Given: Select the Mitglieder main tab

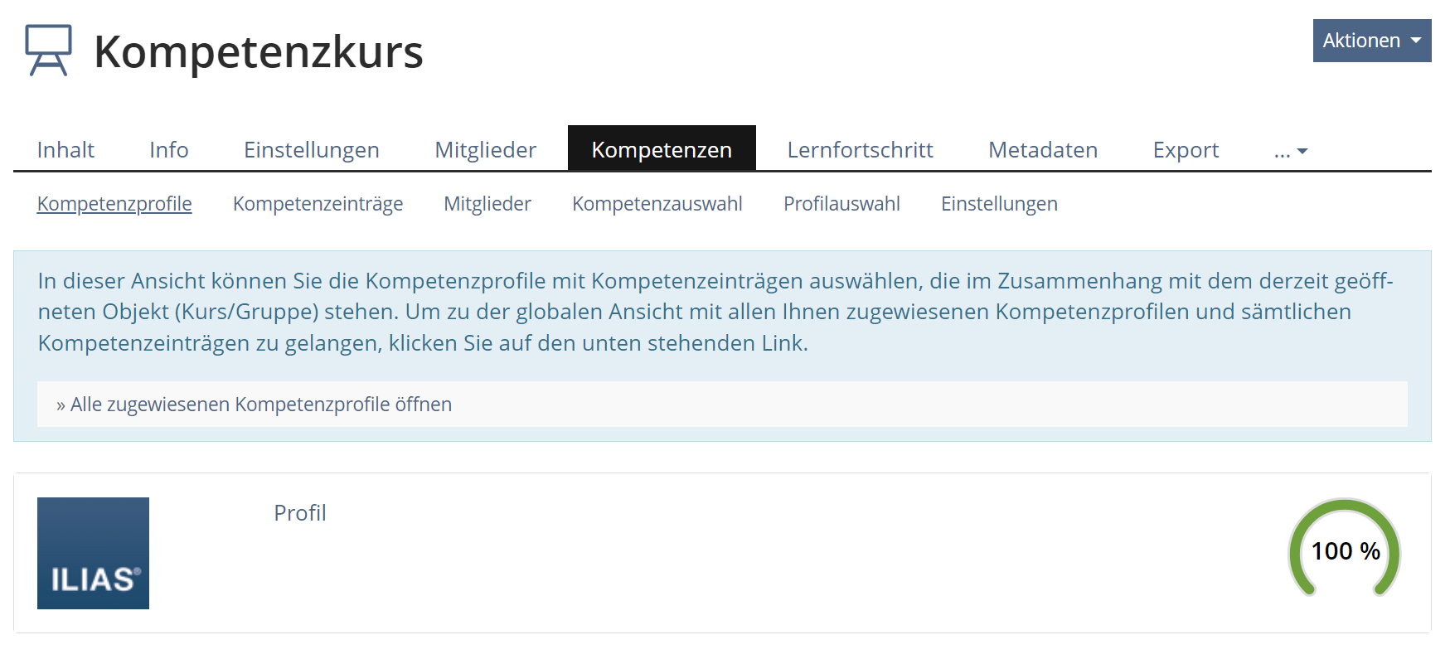Looking at the screenshot, I should [485, 150].
